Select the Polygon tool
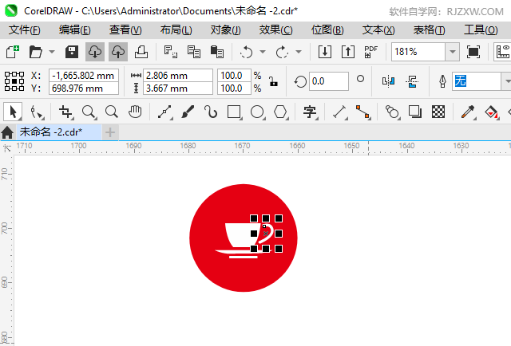Screen dimensions: 511x346 [x=280, y=112]
